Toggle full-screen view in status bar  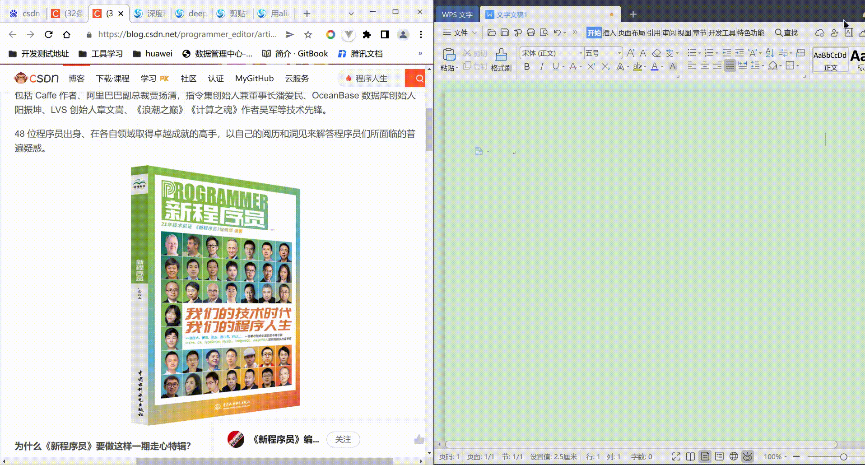point(676,456)
